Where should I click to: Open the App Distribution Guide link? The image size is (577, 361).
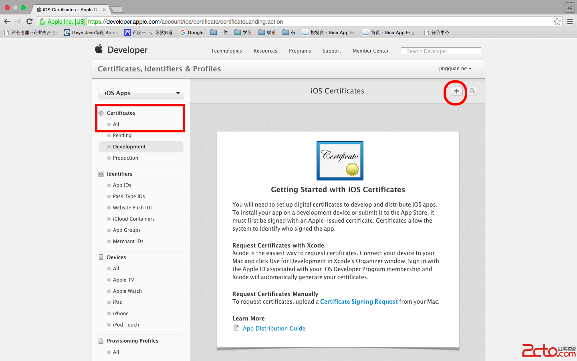pyautogui.click(x=274, y=329)
